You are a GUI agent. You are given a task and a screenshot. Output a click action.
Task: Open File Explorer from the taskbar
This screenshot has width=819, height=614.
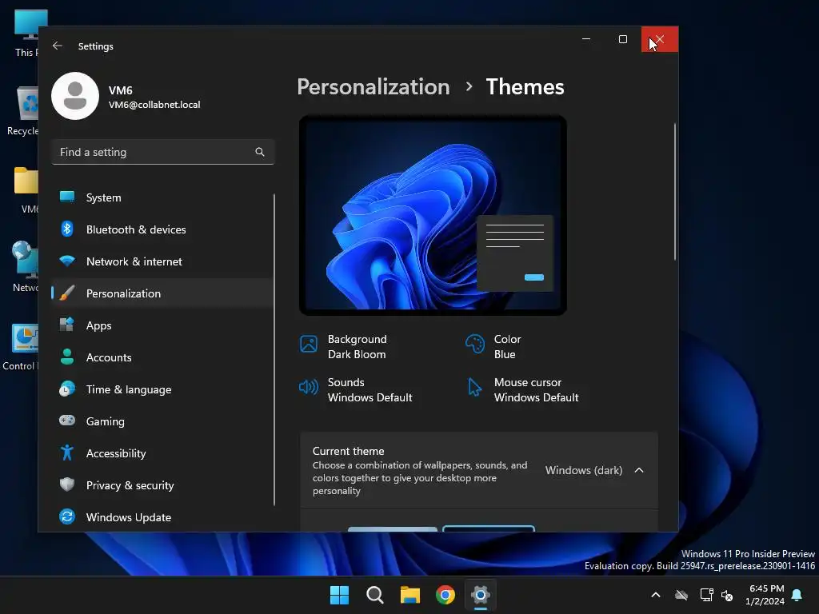click(x=410, y=595)
